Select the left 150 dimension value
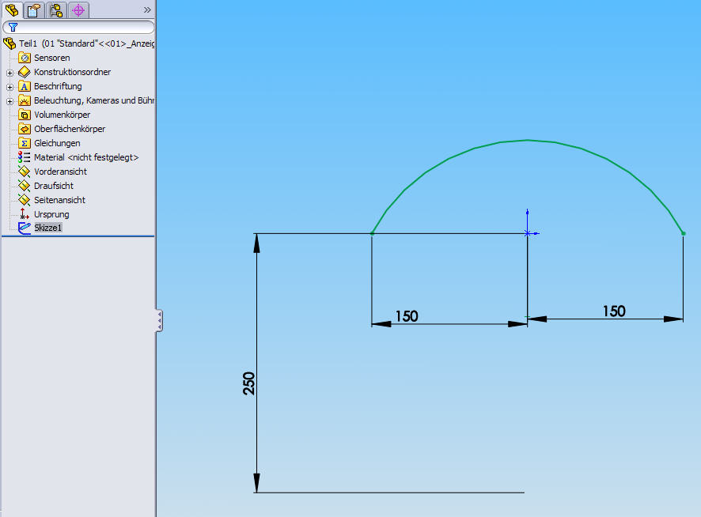This screenshot has height=517, width=701. coord(407,316)
